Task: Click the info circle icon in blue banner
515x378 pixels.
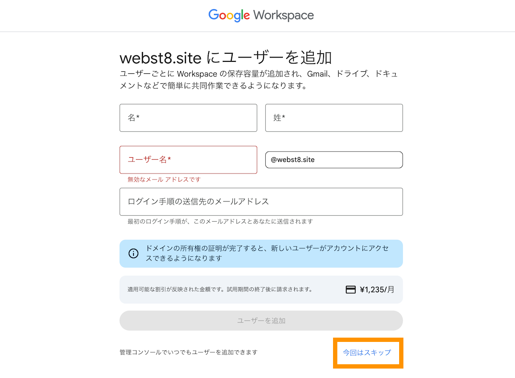Action: (133, 253)
